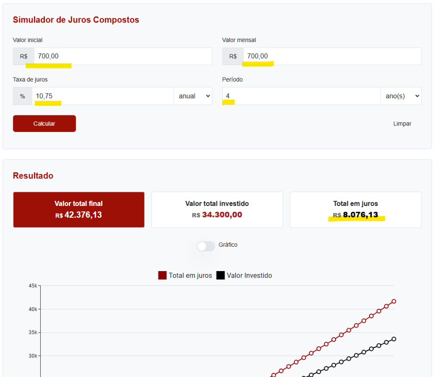Click the % prefix of Taxa de juros
This screenshot has width=435, height=377.
(x=23, y=96)
